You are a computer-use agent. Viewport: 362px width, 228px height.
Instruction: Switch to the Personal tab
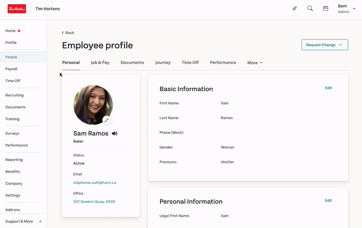click(71, 62)
